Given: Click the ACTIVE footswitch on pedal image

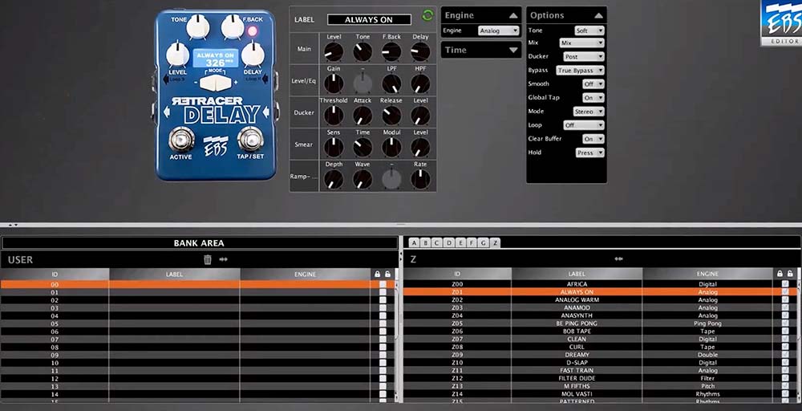Looking at the screenshot, I should pyautogui.click(x=181, y=139).
